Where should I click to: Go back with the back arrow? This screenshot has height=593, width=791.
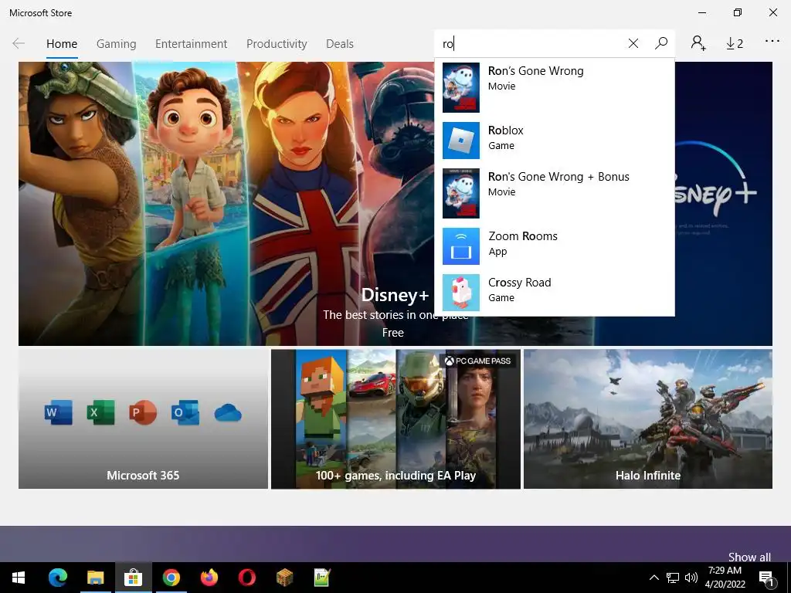[x=19, y=43]
